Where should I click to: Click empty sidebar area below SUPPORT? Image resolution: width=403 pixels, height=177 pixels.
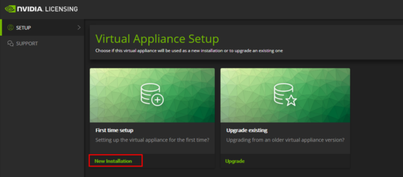(x=42, y=110)
